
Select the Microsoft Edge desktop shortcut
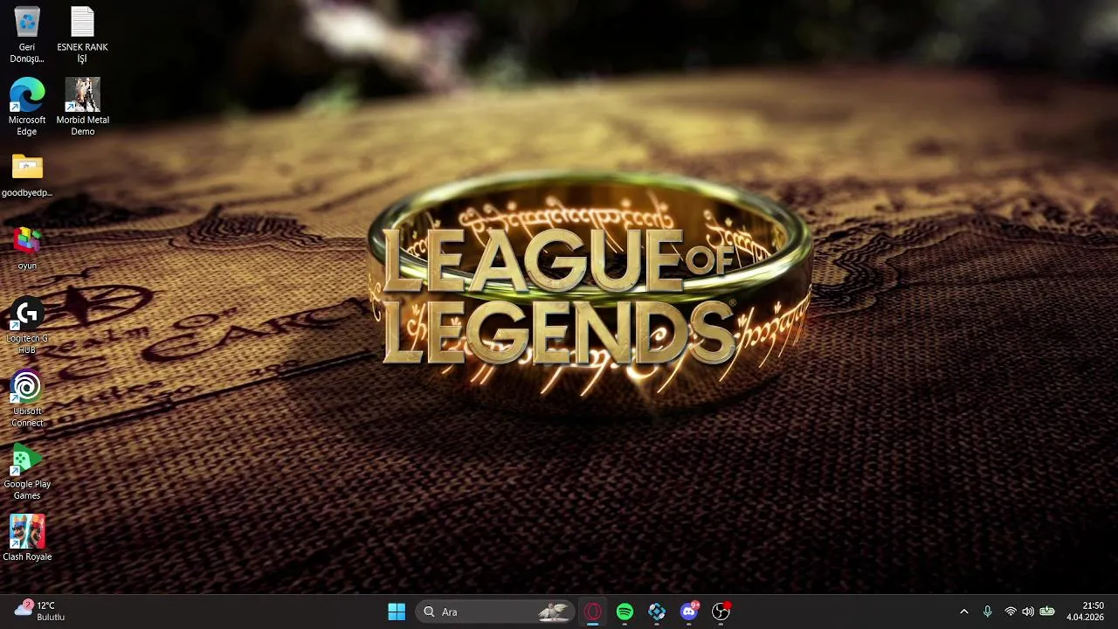pos(27,107)
